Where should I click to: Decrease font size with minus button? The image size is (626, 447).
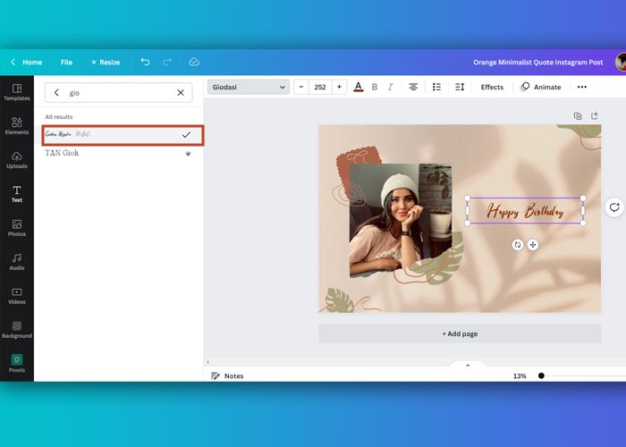coord(301,87)
